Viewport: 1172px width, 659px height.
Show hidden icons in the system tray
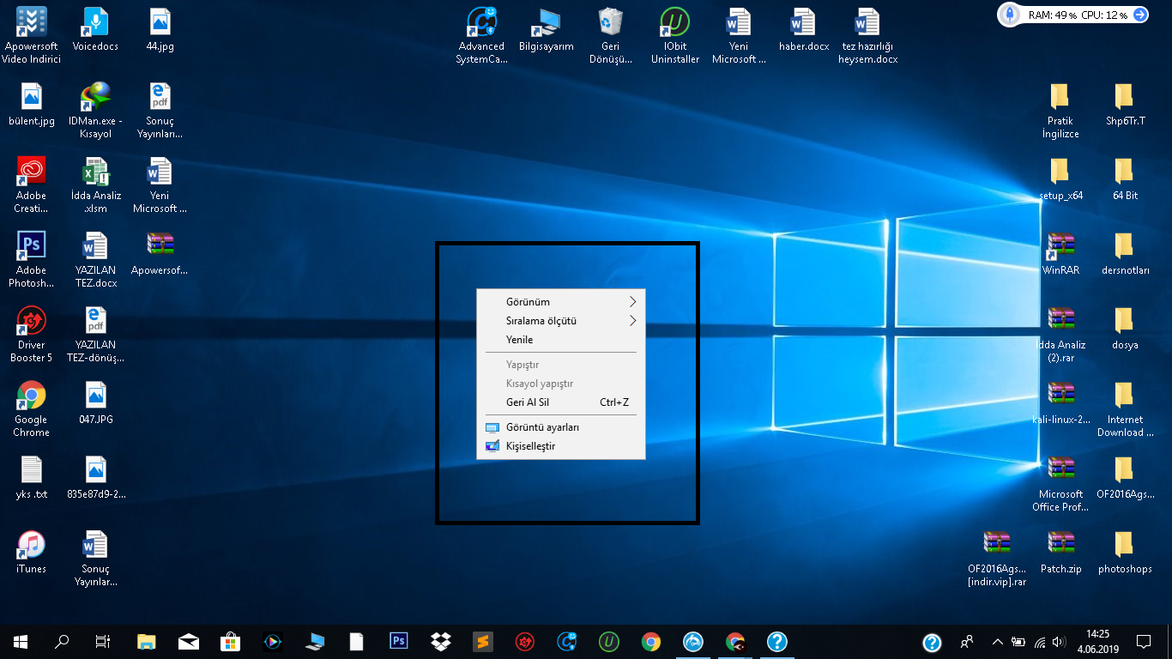[997, 641]
